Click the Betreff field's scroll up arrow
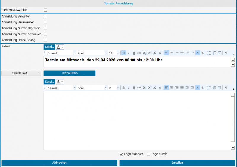The image size is (237, 167). [233, 60]
